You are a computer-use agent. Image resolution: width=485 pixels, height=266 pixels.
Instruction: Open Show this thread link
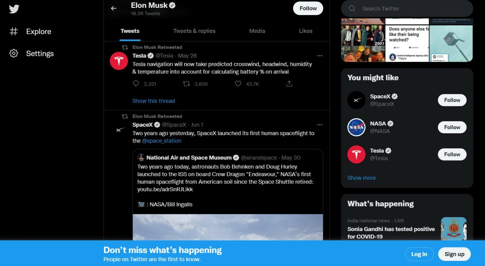[x=154, y=101]
